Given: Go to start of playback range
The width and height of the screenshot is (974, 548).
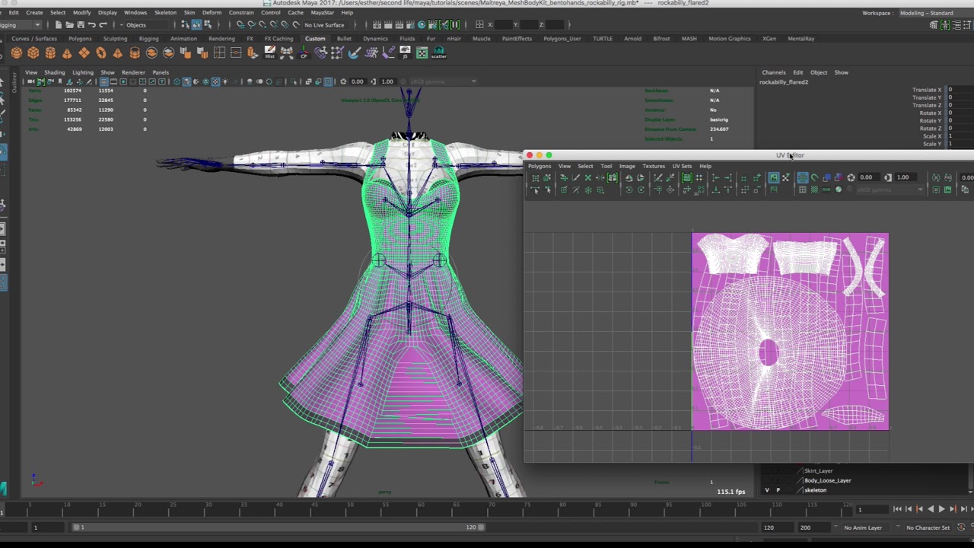Looking at the screenshot, I should pos(897,509).
